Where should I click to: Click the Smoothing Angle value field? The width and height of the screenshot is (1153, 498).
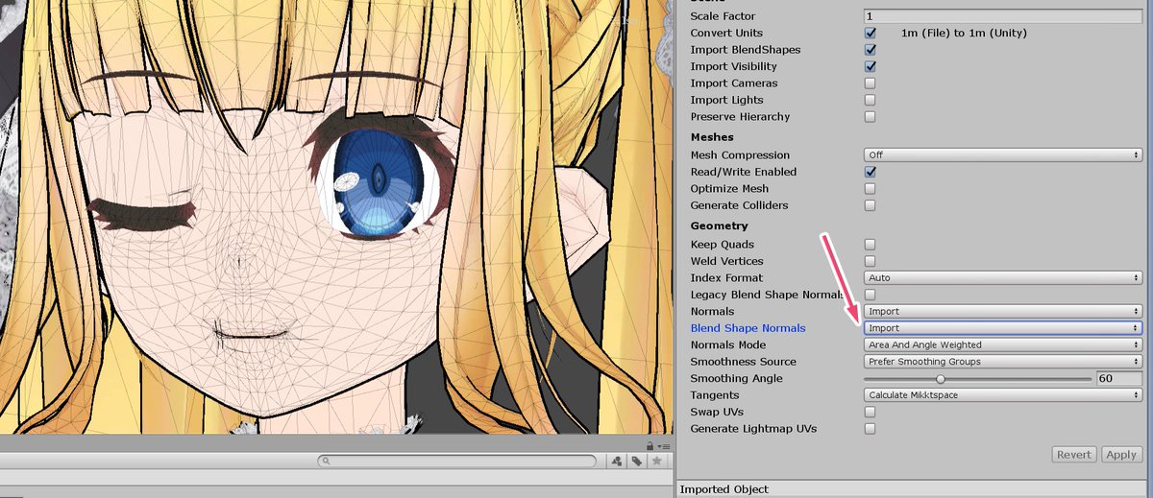1118,378
